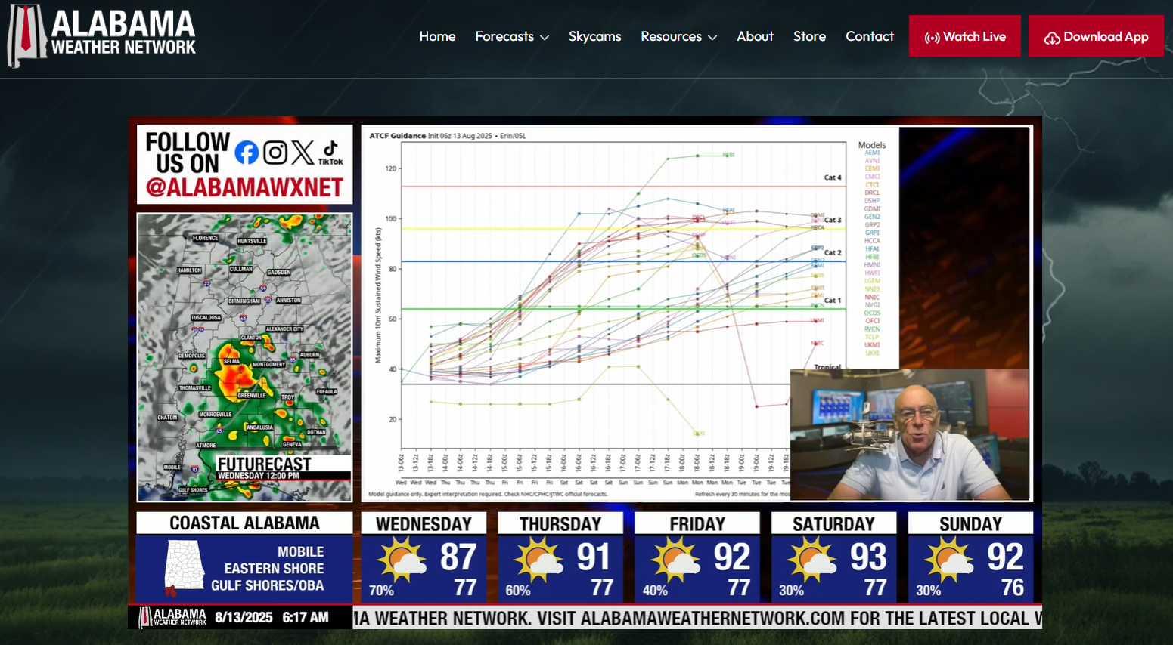Viewport: 1173px width, 645px height.
Task: Click the Watch Live button
Action: tap(965, 36)
